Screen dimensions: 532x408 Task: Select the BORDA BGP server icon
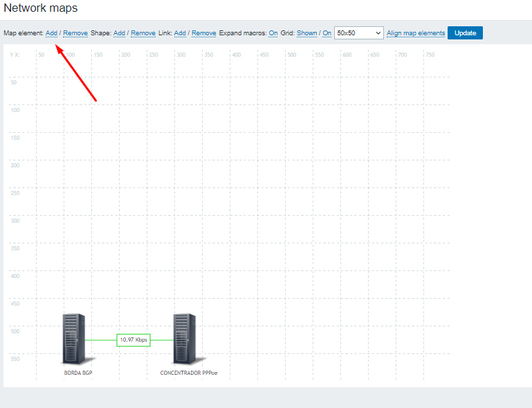click(74, 339)
